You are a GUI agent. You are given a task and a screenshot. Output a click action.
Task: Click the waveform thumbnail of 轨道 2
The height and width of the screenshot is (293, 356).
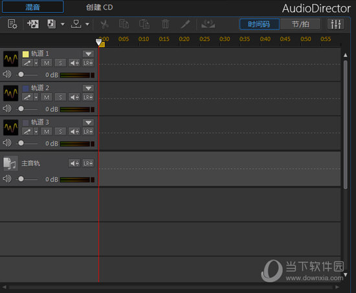(10, 93)
